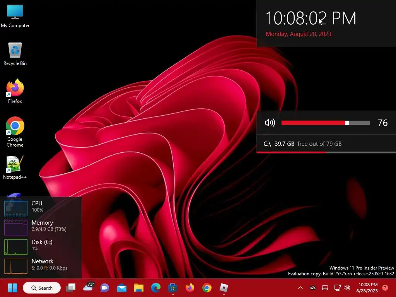
Task: Select the Google Chrome desktop shortcut
Action: (x=15, y=132)
